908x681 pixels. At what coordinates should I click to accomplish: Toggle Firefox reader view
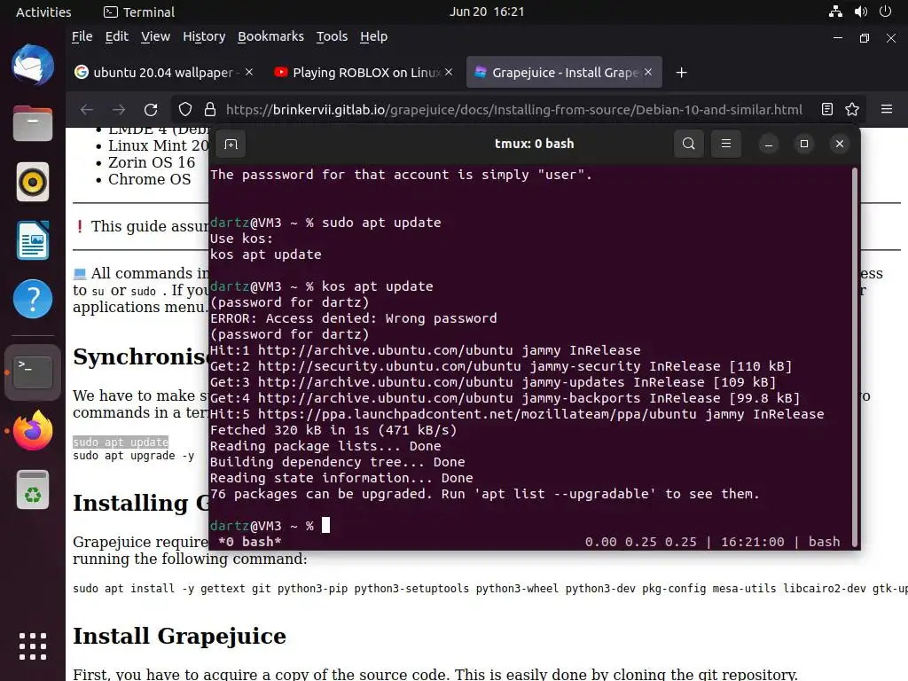[827, 109]
